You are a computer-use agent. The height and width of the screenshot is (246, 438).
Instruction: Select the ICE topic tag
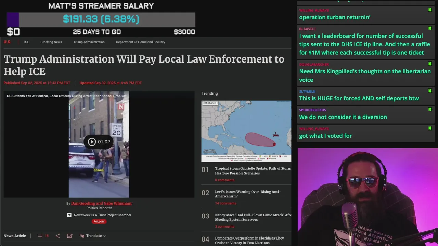click(x=27, y=42)
